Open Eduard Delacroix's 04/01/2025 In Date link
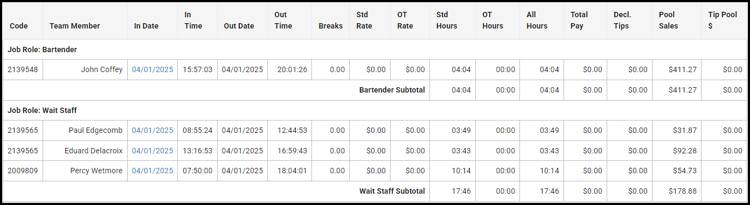The image size is (750, 205). [152, 151]
